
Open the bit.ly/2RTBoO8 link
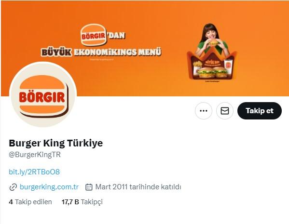pos(34,171)
